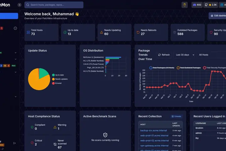Open the Discord 600 members badge
Screen dimensions: 226x151
pyautogui.click(x=197, y=5)
